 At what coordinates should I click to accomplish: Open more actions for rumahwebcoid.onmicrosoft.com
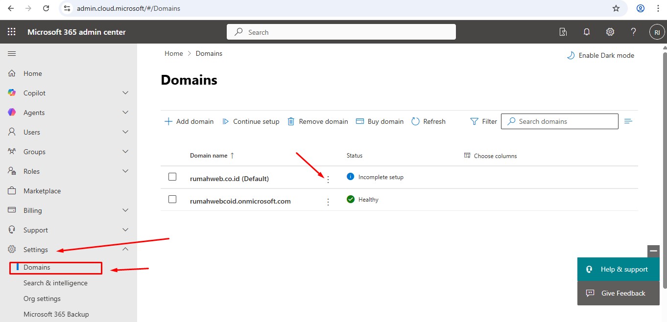pos(328,202)
